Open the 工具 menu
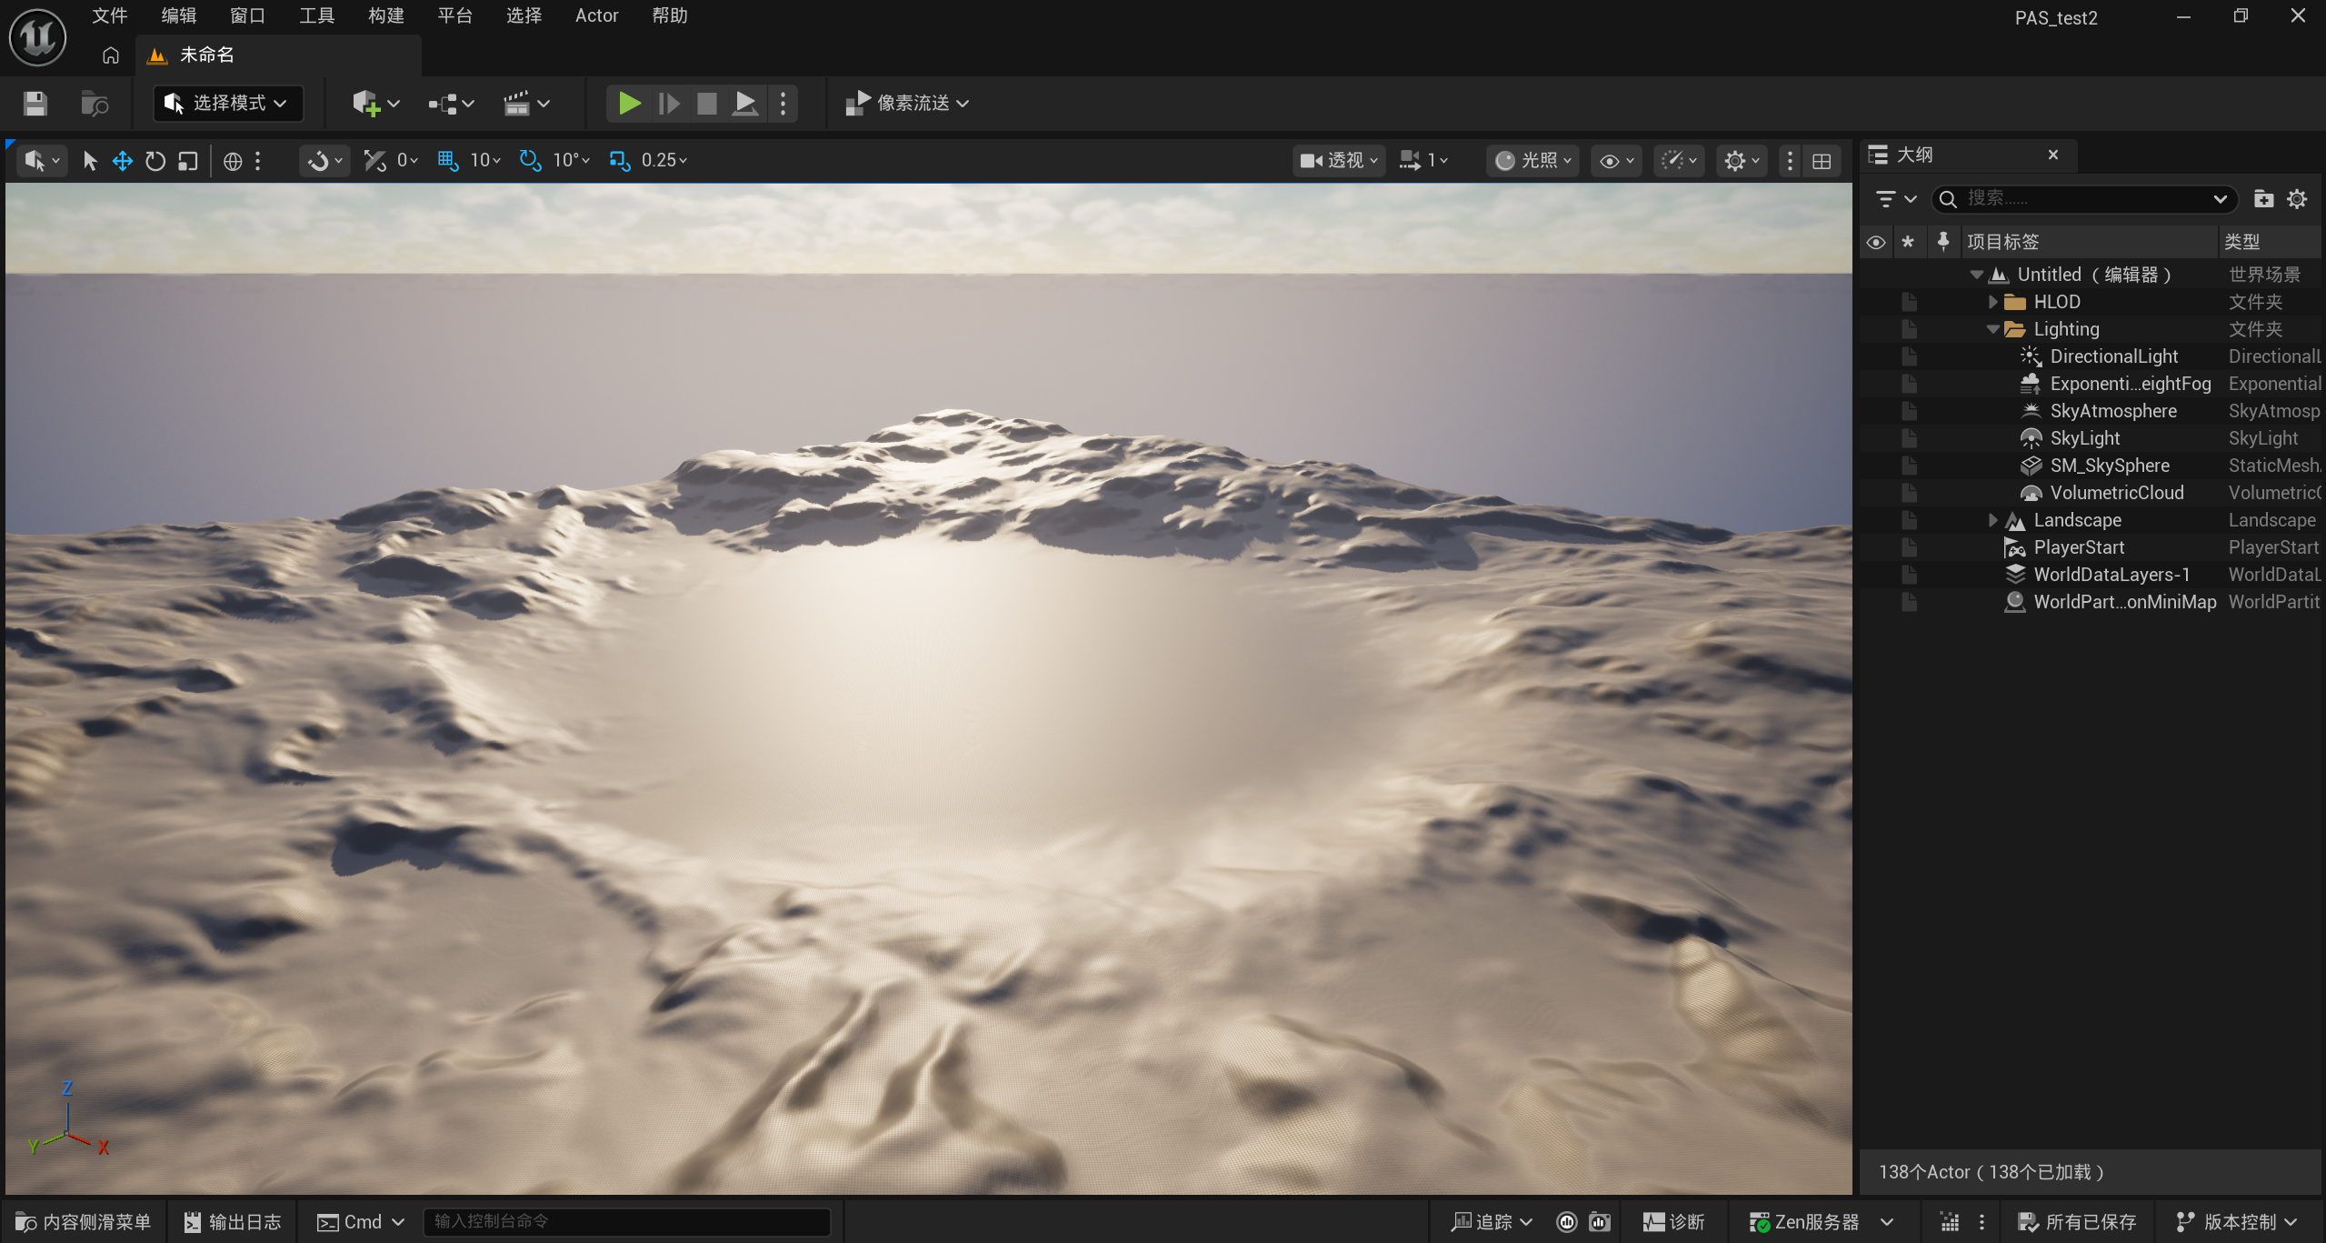The width and height of the screenshot is (2326, 1243). coord(317,15)
